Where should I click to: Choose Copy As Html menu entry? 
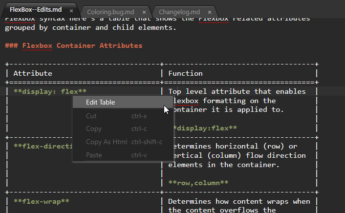(x=123, y=142)
